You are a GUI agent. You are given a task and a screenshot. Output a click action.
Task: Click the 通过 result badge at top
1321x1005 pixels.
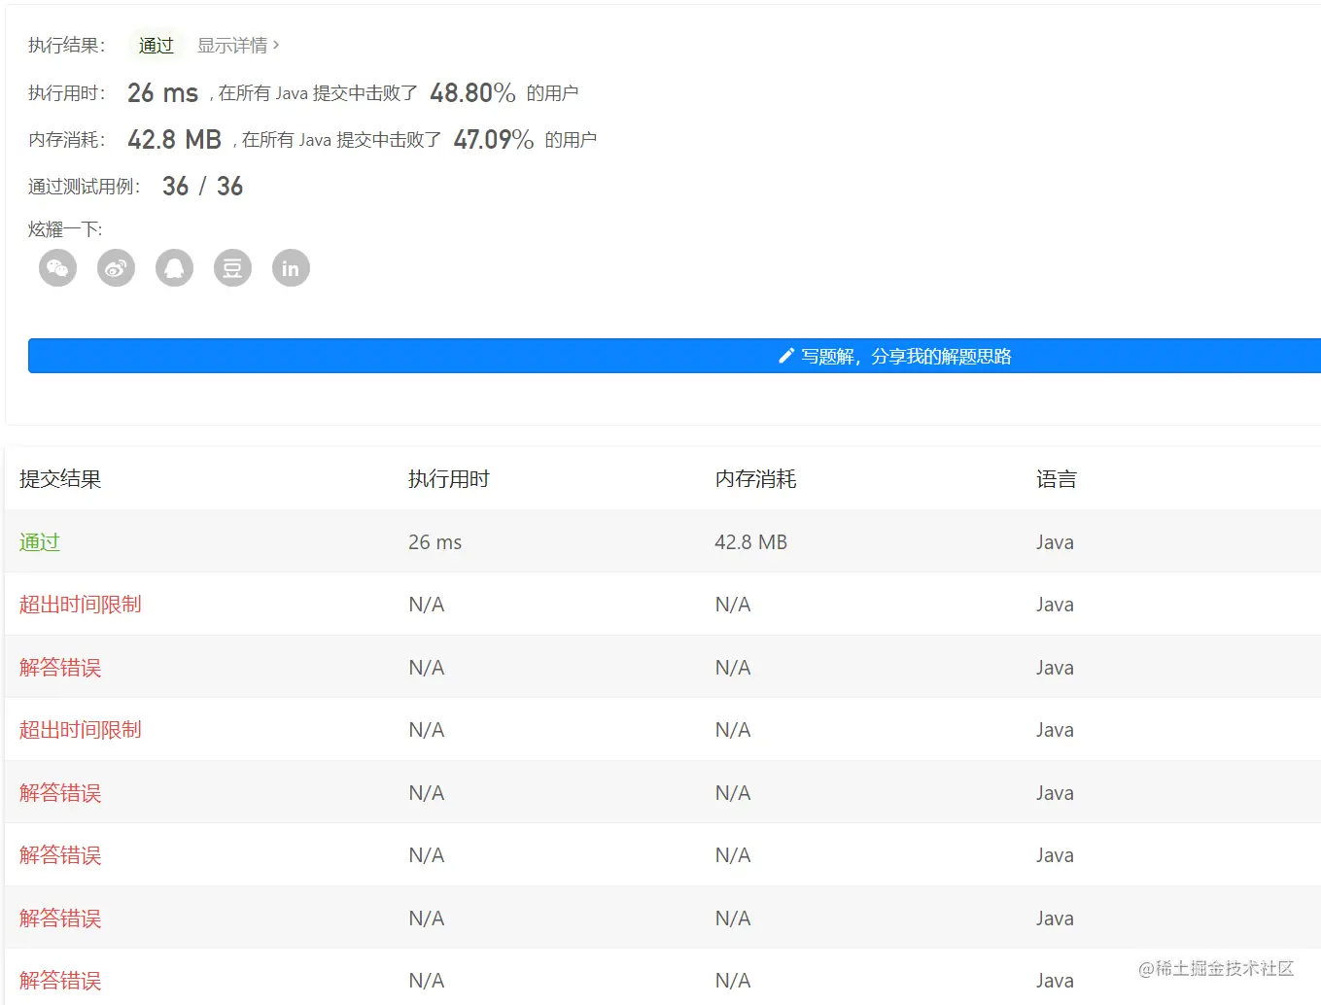tap(156, 46)
